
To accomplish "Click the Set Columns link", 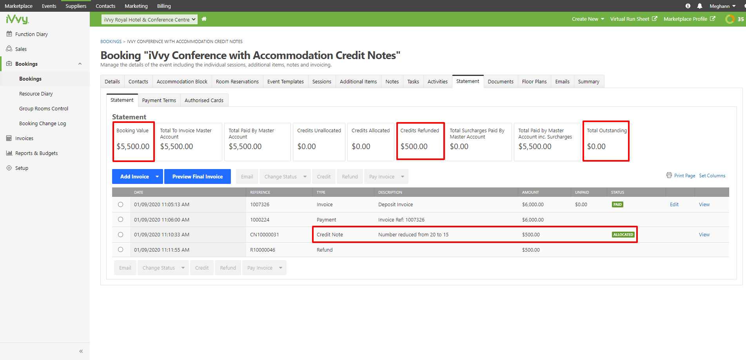I will coord(712,176).
